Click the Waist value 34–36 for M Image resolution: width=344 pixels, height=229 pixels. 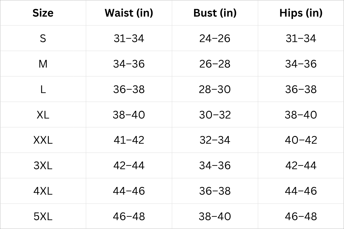click(x=129, y=64)
